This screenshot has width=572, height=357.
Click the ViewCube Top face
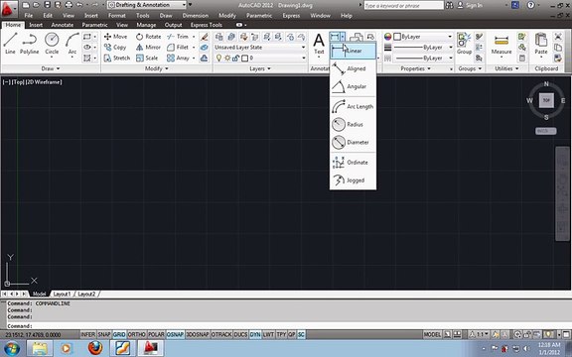pos(546,100)
